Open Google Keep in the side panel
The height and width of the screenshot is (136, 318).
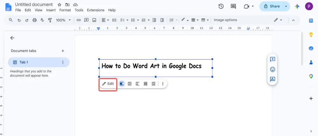[311, 34]
